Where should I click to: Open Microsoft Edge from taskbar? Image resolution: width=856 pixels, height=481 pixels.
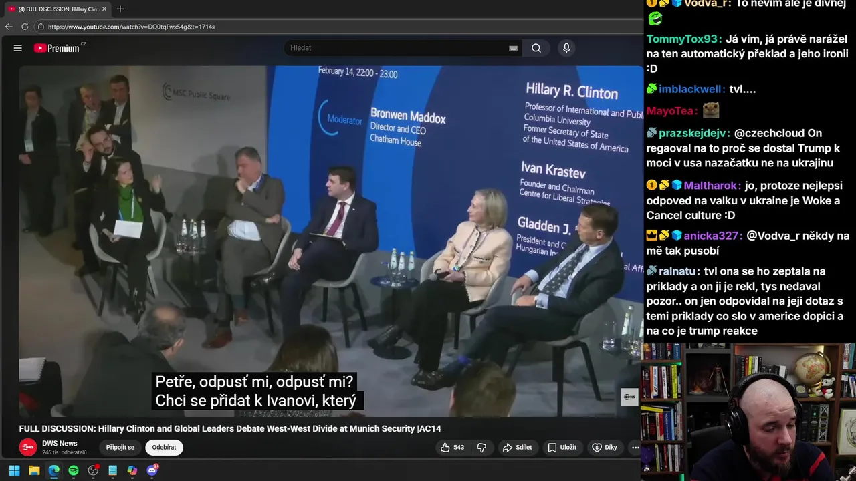53,470
